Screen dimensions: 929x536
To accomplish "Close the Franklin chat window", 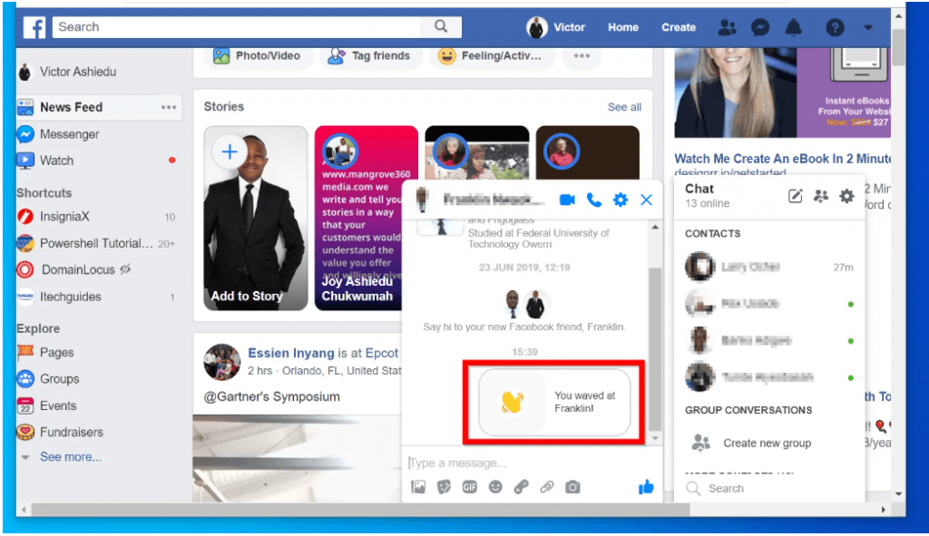I will click(646, 200).
